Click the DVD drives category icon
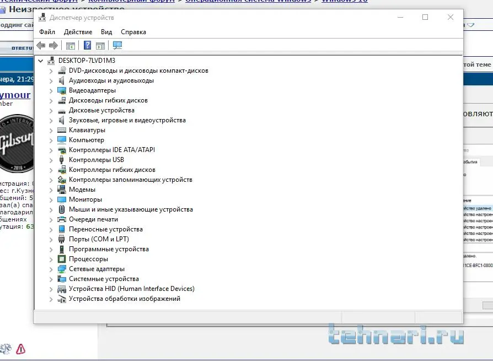Screen dimensions: 493x362 coord(62,71)
